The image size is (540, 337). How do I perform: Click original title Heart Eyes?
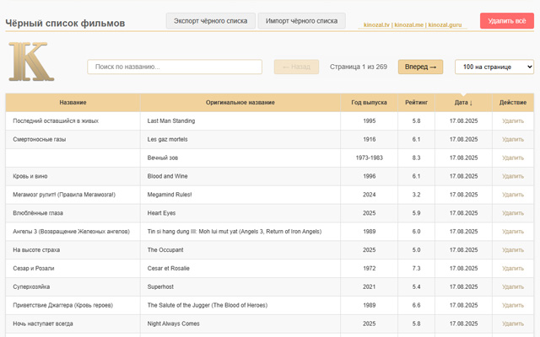coord(161,213)
